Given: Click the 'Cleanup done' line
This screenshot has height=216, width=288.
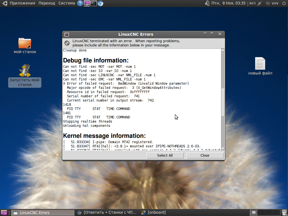Looking at the screenshot, I should tap(75, 50).
